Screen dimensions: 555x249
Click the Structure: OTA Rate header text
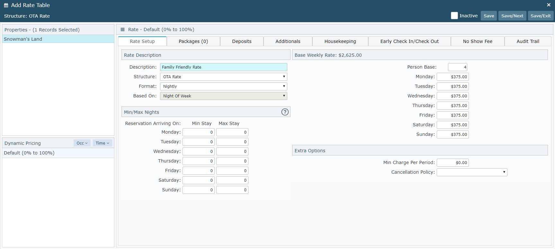click(x=27, y=16)
